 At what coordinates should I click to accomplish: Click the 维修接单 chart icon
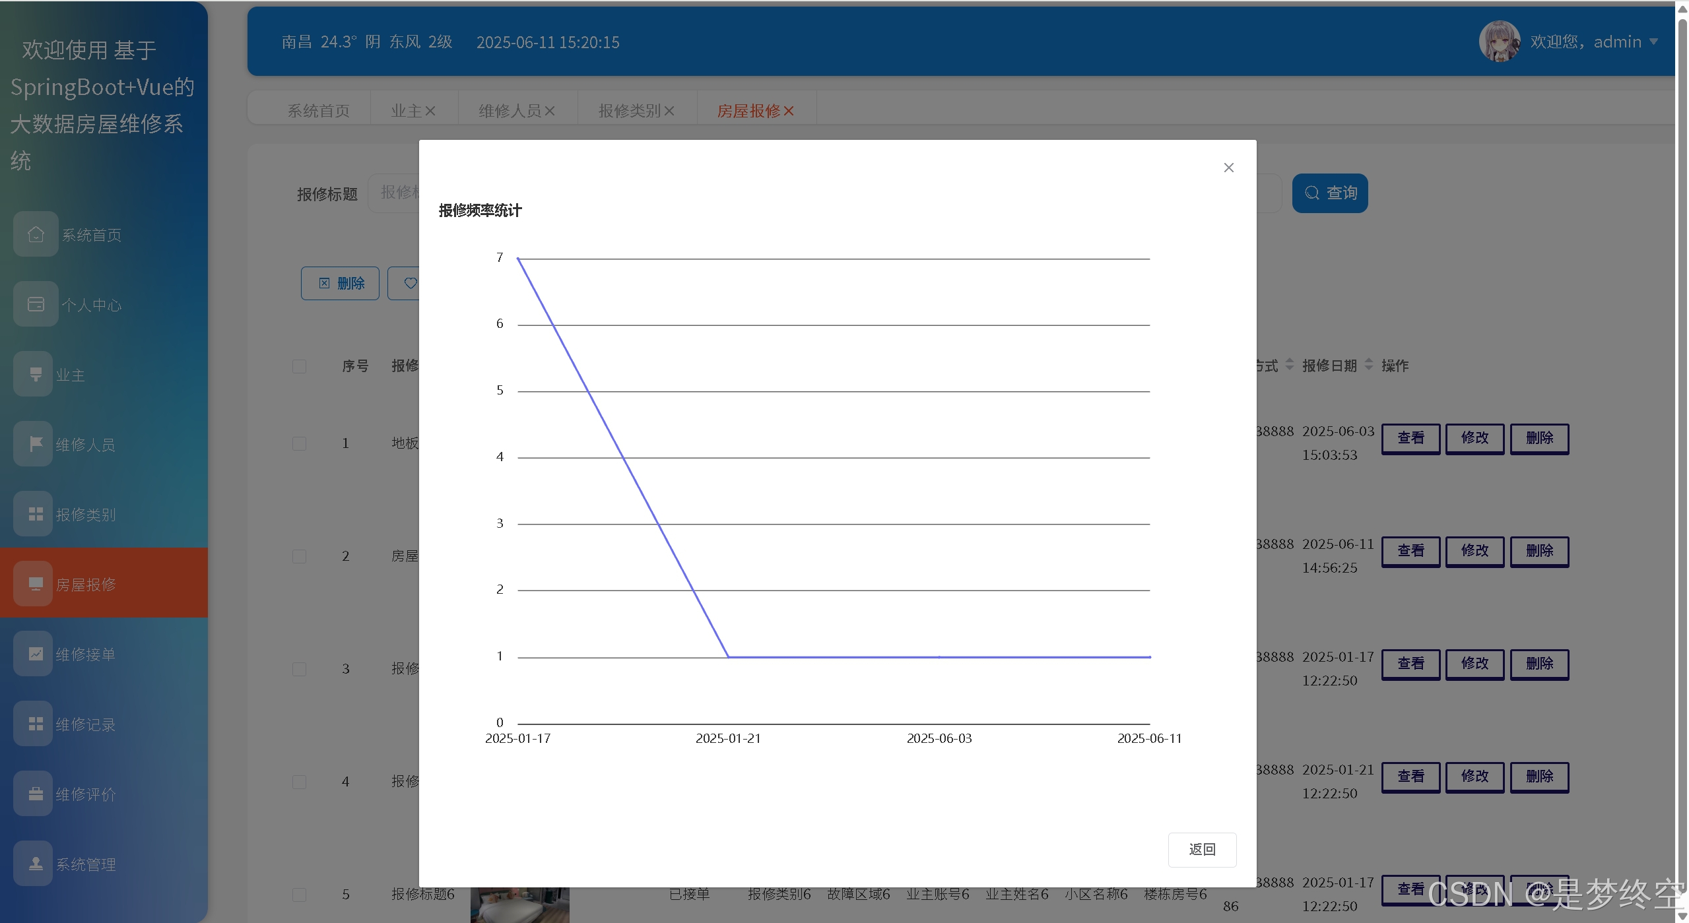coord(36,654)
